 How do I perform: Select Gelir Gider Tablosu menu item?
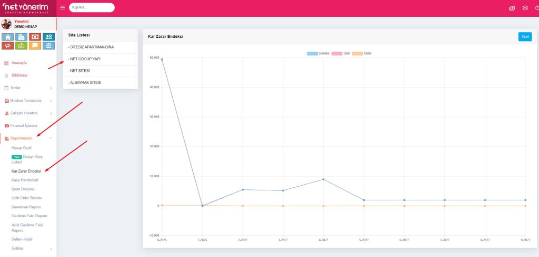[x=26, y=198]
